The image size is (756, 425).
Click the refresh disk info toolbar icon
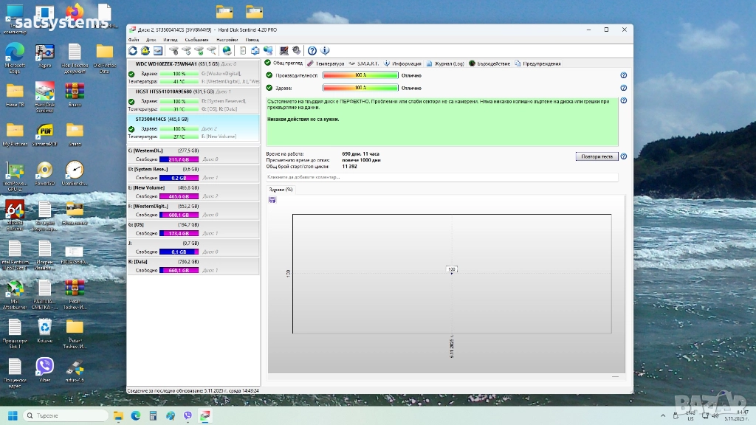133,50
